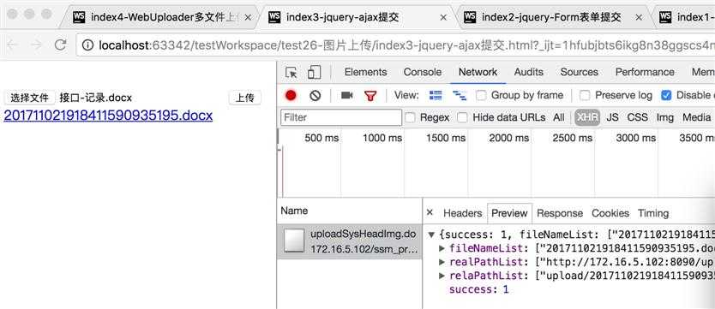Go forward in browser history
The width and height of the screenshot is (715, 309).
37,45
